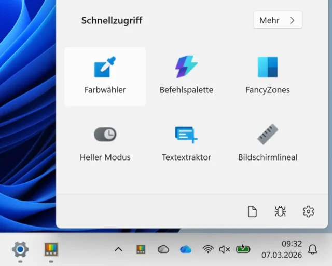Open PowerToys settings gear in flyout
The width and height of the screenshot is (332, 266).
click(308, 211)
